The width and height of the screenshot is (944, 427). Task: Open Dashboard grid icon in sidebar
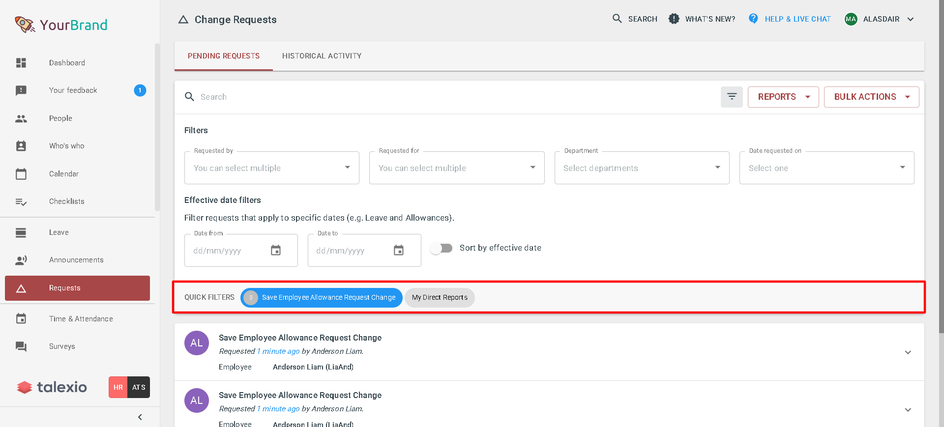click(21, 63)
